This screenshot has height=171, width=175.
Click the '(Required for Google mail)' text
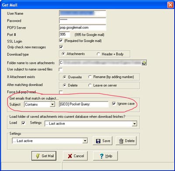click(83, 41)
